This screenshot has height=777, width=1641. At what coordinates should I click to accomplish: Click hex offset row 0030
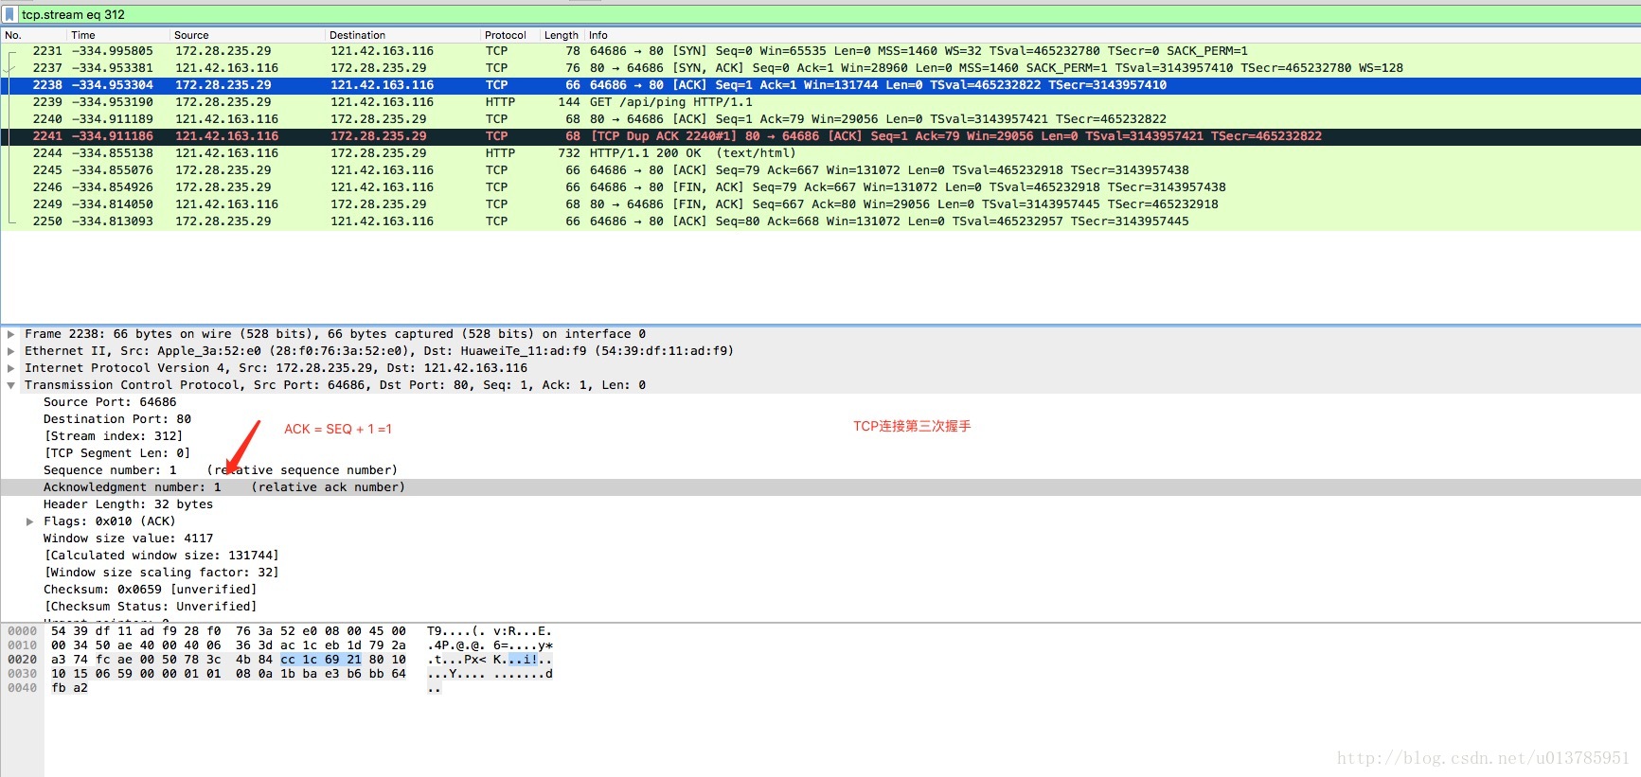tap(22, 674)
